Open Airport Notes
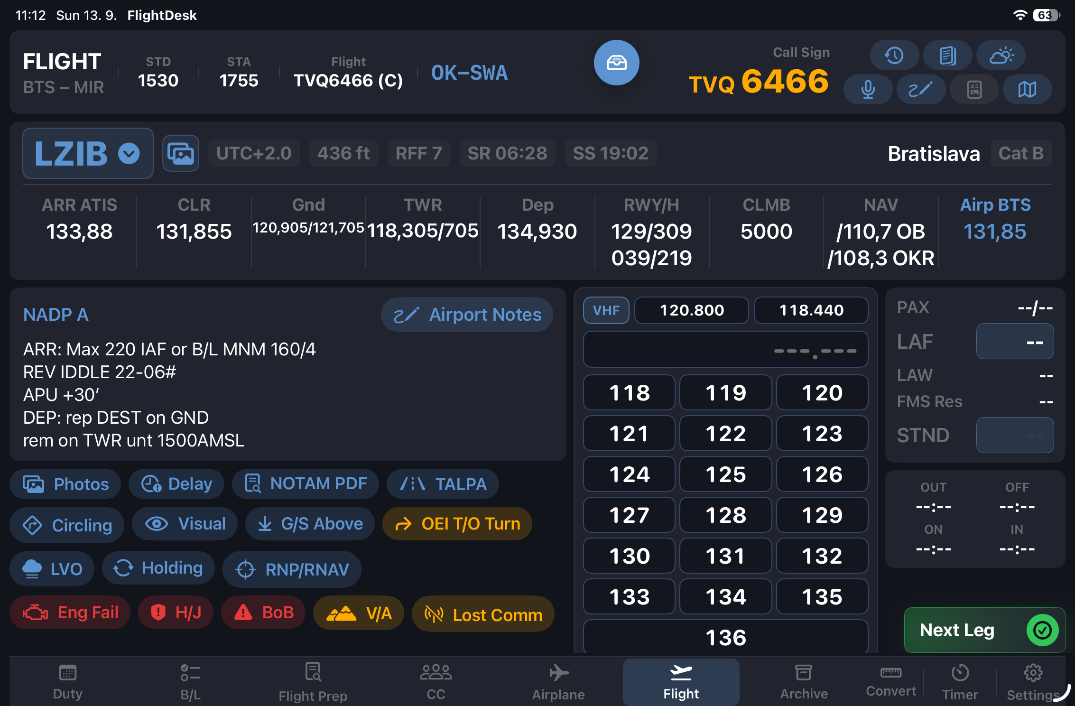This screenshot has height=706, width=1075. pyautogui.click(x=467, y=315)
